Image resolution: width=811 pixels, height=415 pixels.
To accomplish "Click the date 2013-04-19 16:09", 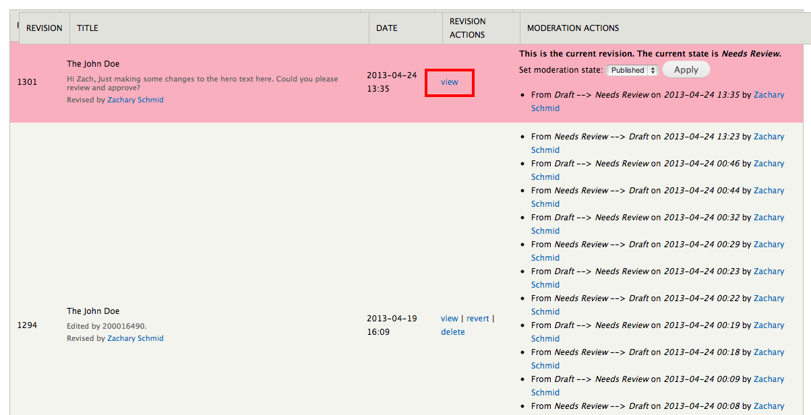I will 392,325.
